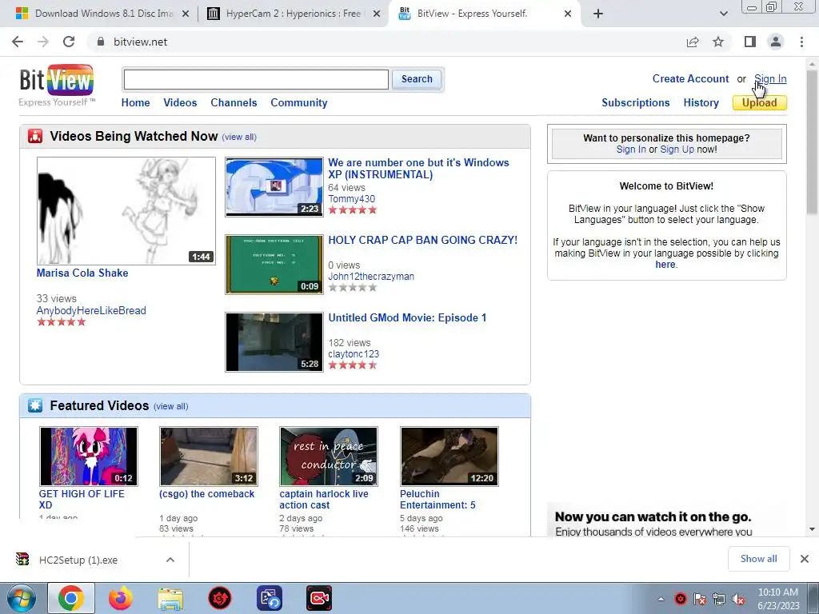Click the BitView search text field

click(256, 79)
